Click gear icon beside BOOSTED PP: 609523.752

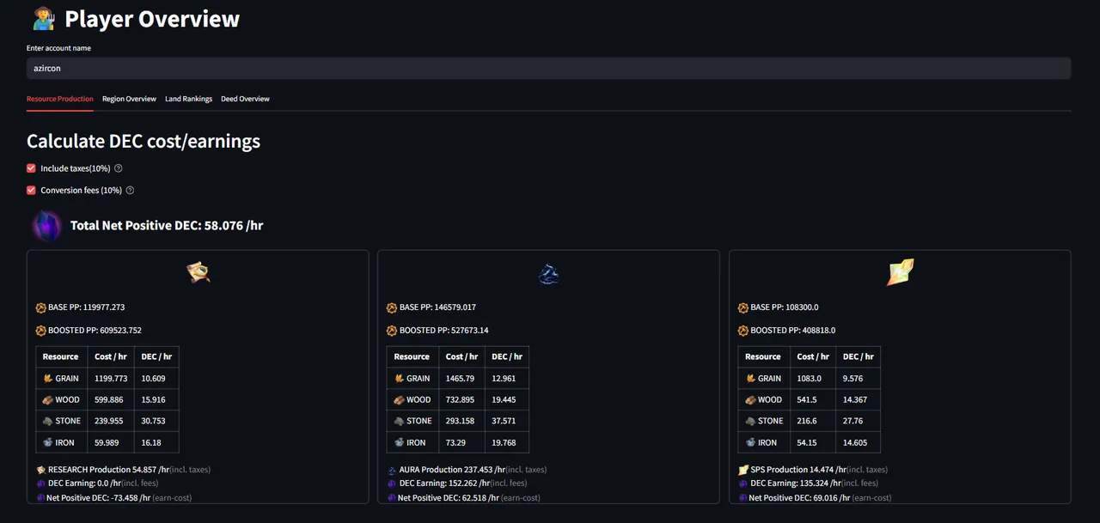tap(40, 331)
